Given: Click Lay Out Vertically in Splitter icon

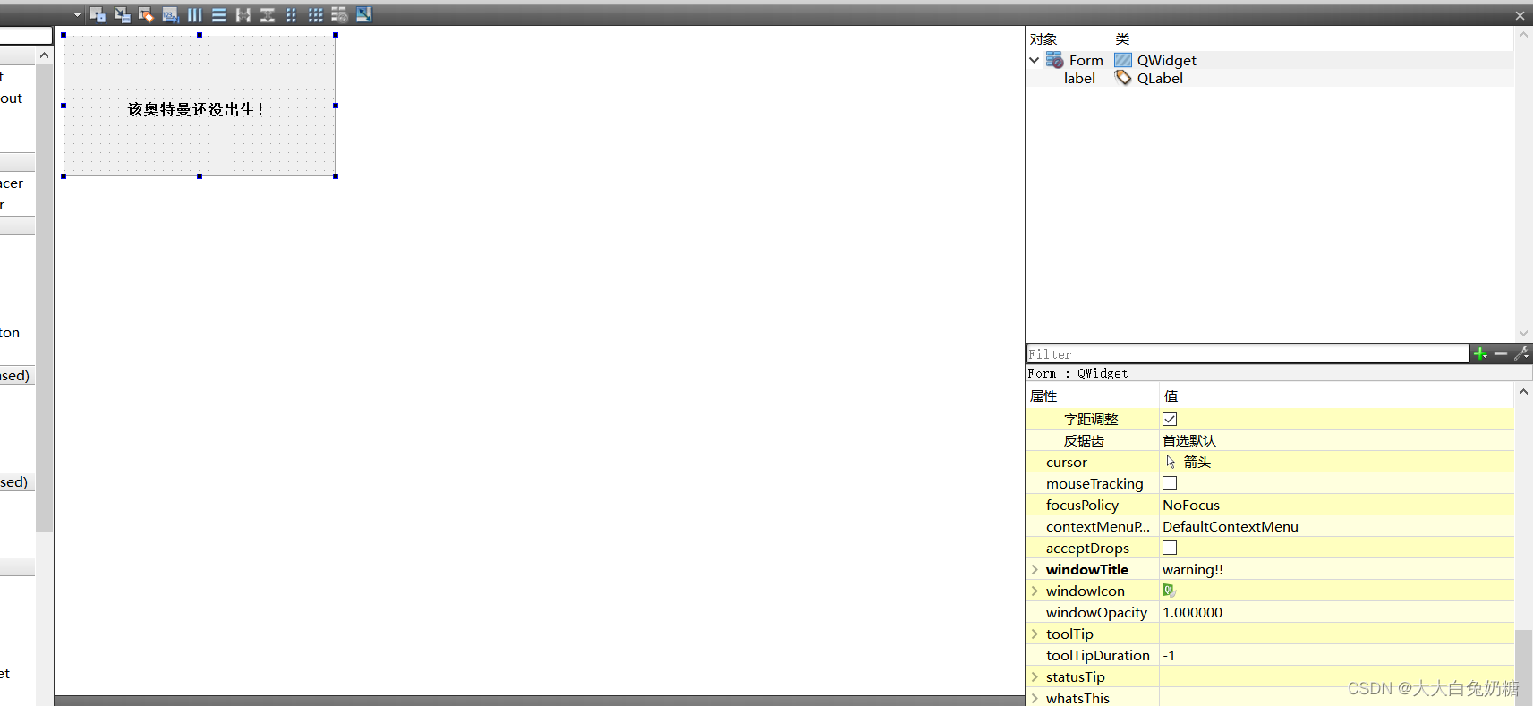Looking at the screenshot, I should [x=267, y=14].
